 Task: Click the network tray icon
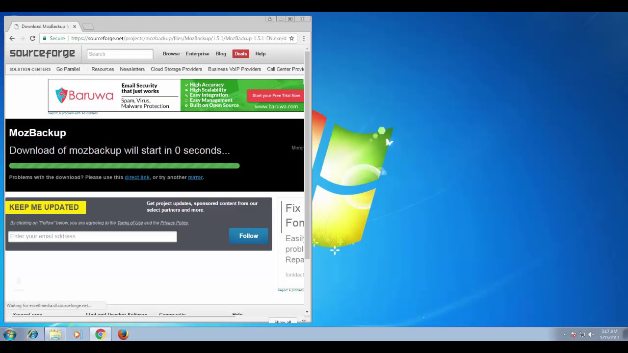tap(582, 335)
